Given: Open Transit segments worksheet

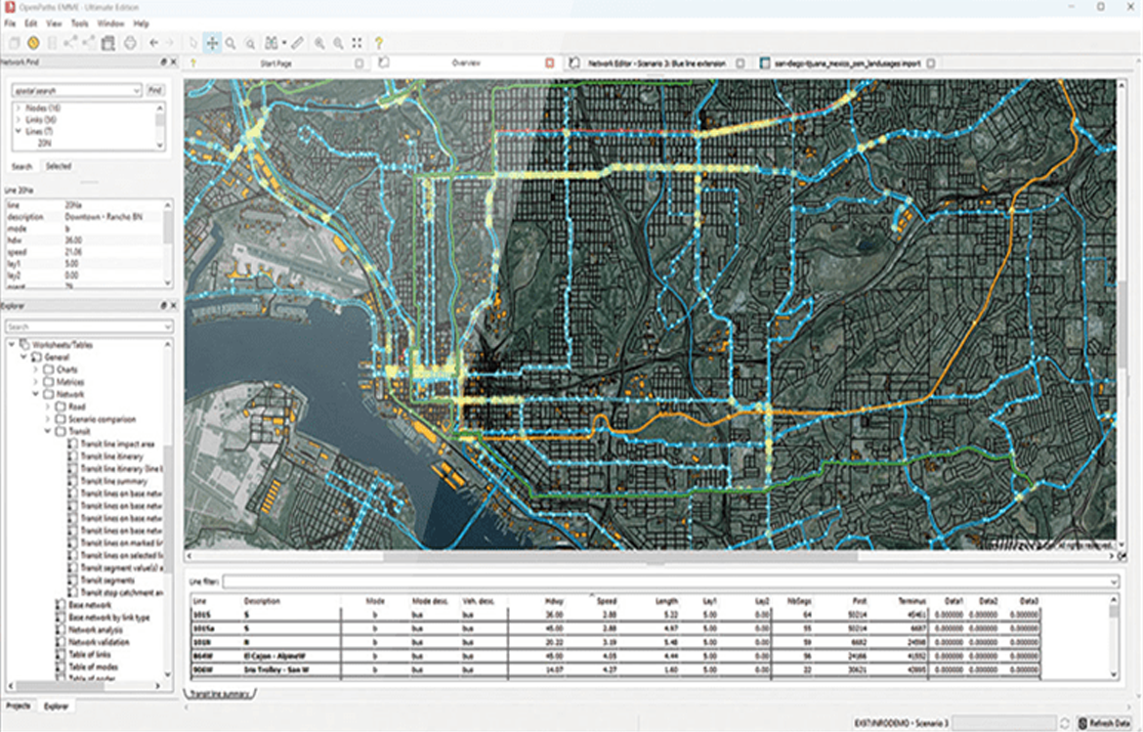Looking at the screenshot, I should coord(107,581).
